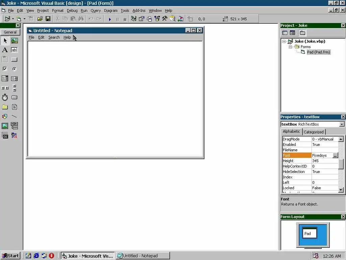Select the Line control tool

[x=14, y=116]
